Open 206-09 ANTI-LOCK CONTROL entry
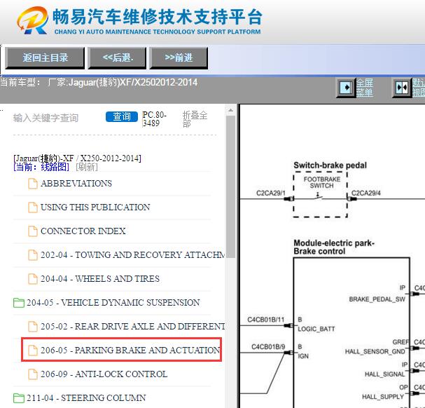This screenshot has width=425, height=408. point(104,374)
